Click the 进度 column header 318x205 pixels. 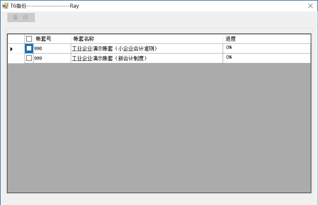[x=266, y=39]
